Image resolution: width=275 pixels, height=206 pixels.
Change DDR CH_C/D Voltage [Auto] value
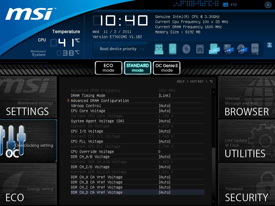[165, 167]
